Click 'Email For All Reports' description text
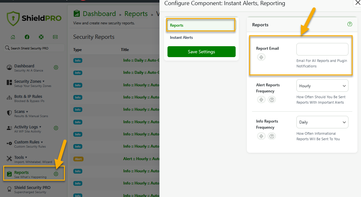Viewport: 361px width, 197px height. (322, 64)
